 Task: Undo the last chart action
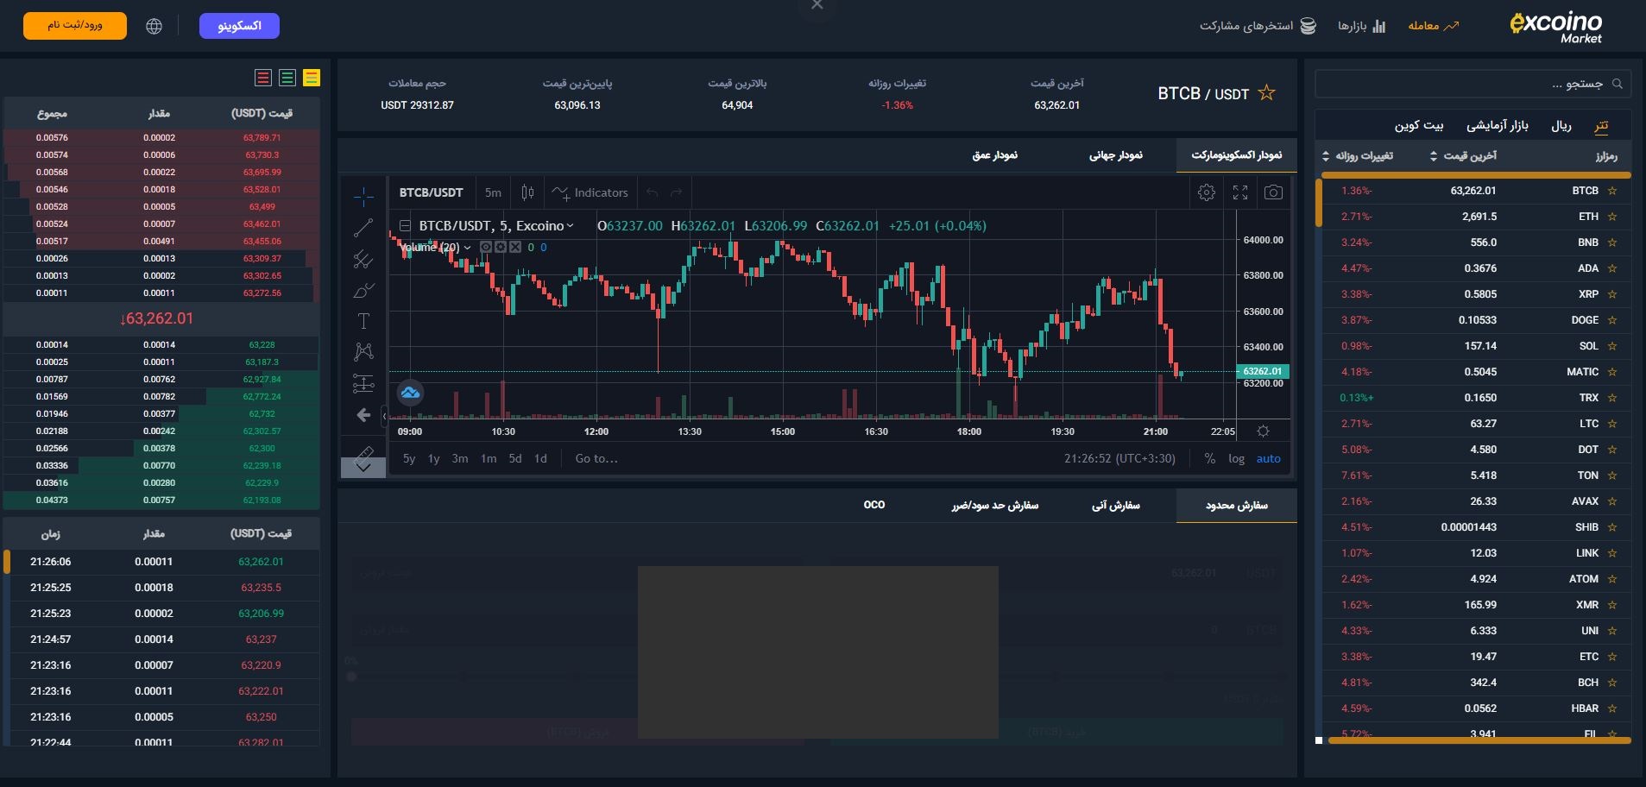click(653, 192)
